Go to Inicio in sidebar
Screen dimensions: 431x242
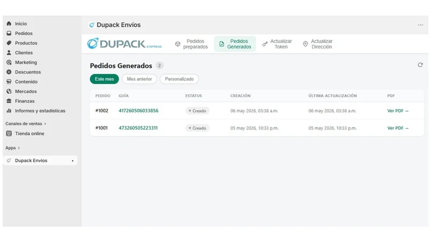coord(21,24)
